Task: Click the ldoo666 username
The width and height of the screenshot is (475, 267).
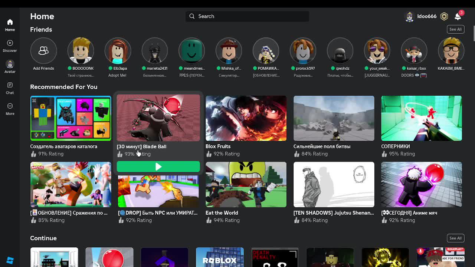Action: (x=427, y=16)
